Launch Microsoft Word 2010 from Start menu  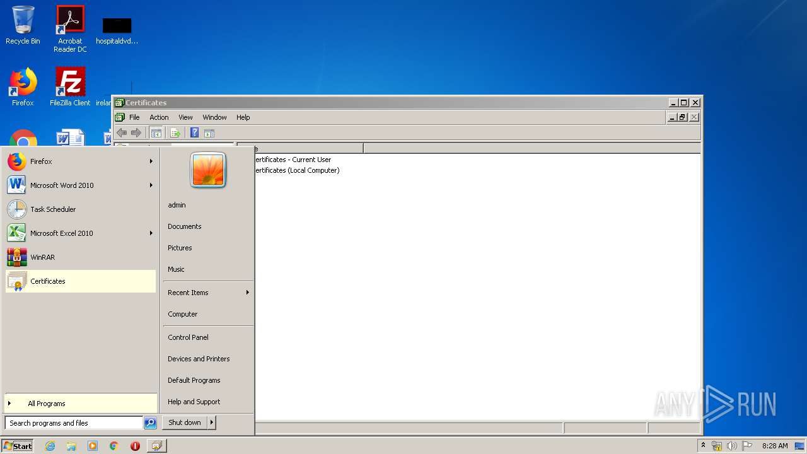click(81, 185)
